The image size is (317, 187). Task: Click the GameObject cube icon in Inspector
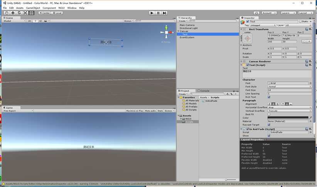[x=243, y=22]
